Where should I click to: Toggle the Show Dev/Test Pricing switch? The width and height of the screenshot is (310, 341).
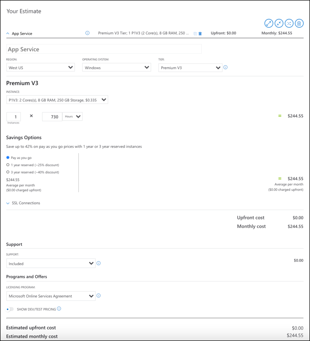coord(10,309)
